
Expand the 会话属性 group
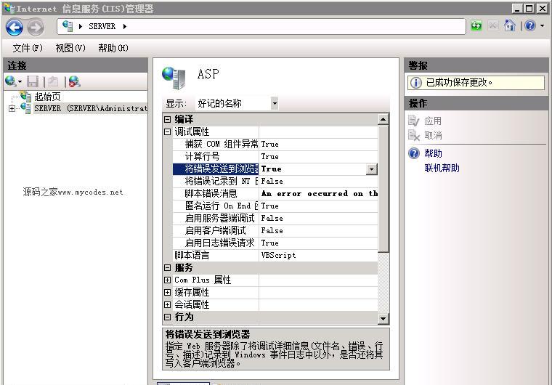pyautogui.click(x=168, y=304)
